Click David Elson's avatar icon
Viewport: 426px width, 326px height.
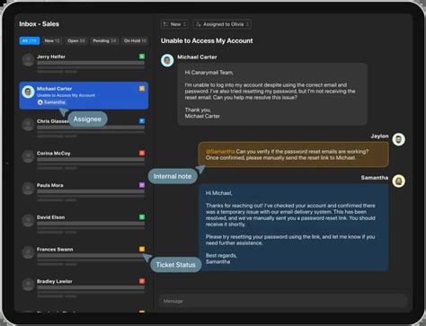tap(28, 221)
